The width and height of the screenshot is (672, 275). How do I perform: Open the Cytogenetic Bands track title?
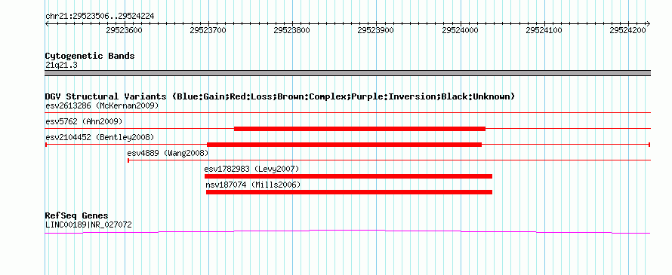[90, 56]
